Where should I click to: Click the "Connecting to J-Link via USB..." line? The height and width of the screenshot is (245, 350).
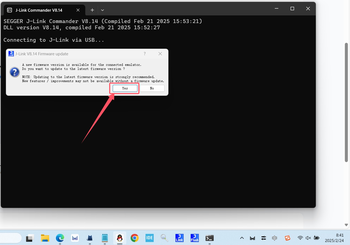(x=54, y=40)
